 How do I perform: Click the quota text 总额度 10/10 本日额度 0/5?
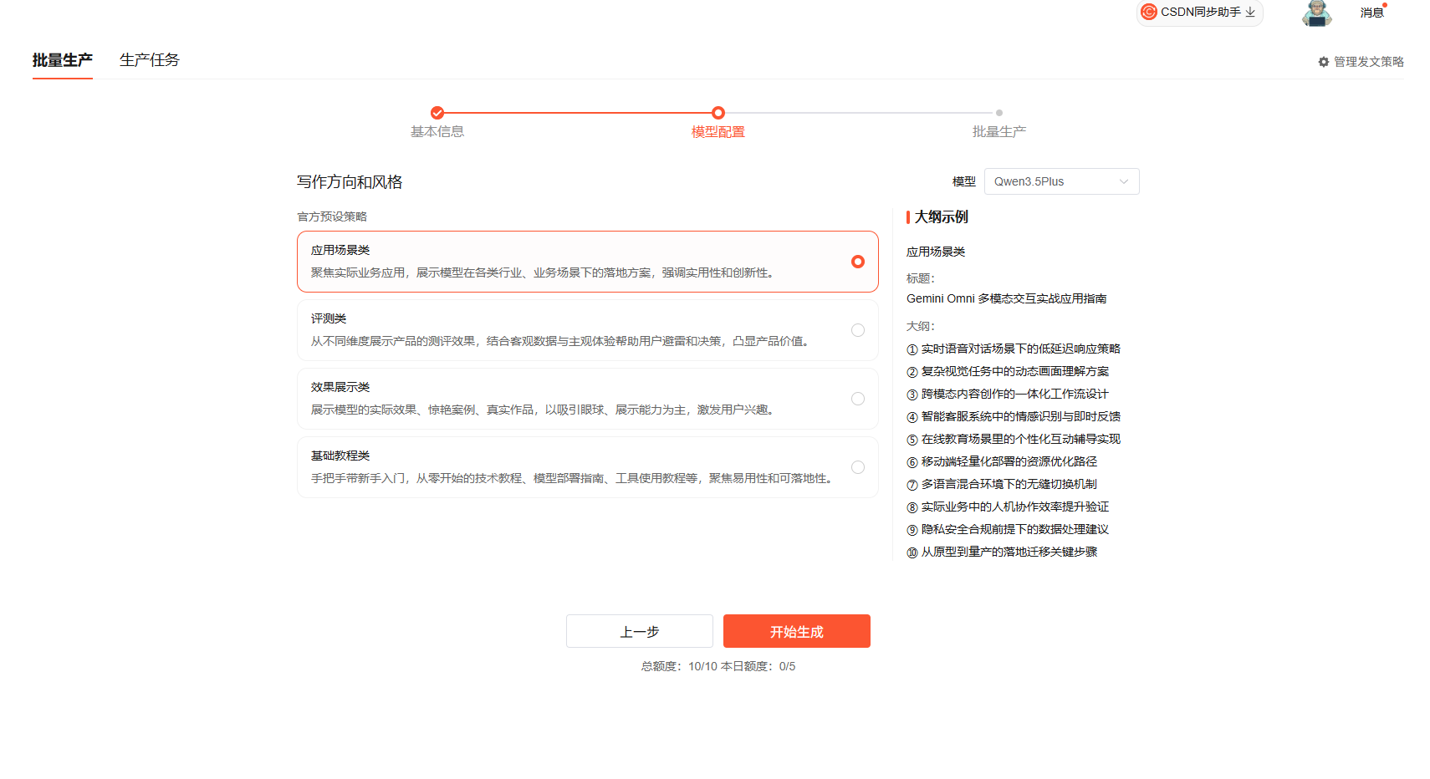click(718, 666)
